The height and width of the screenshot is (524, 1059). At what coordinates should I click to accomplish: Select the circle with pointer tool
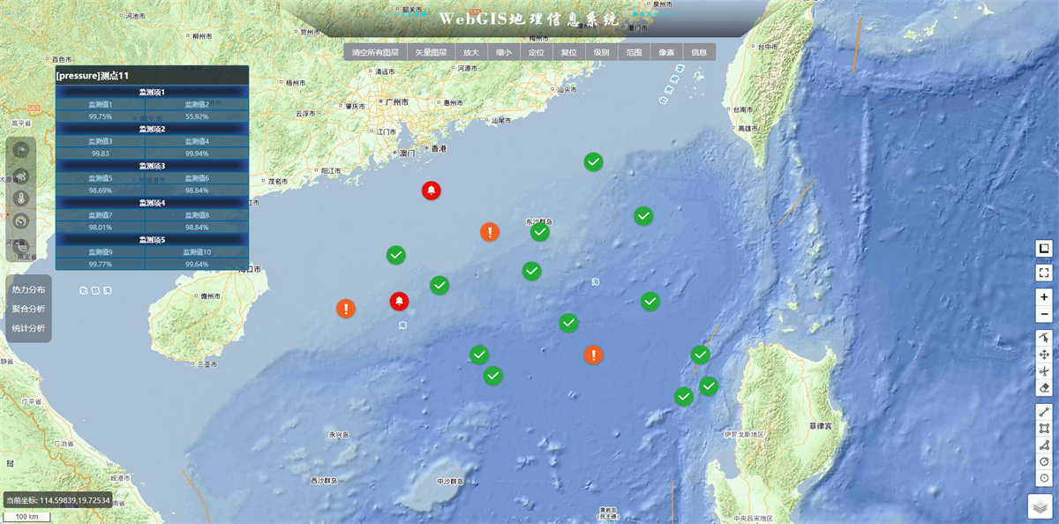coord(1044,461)
